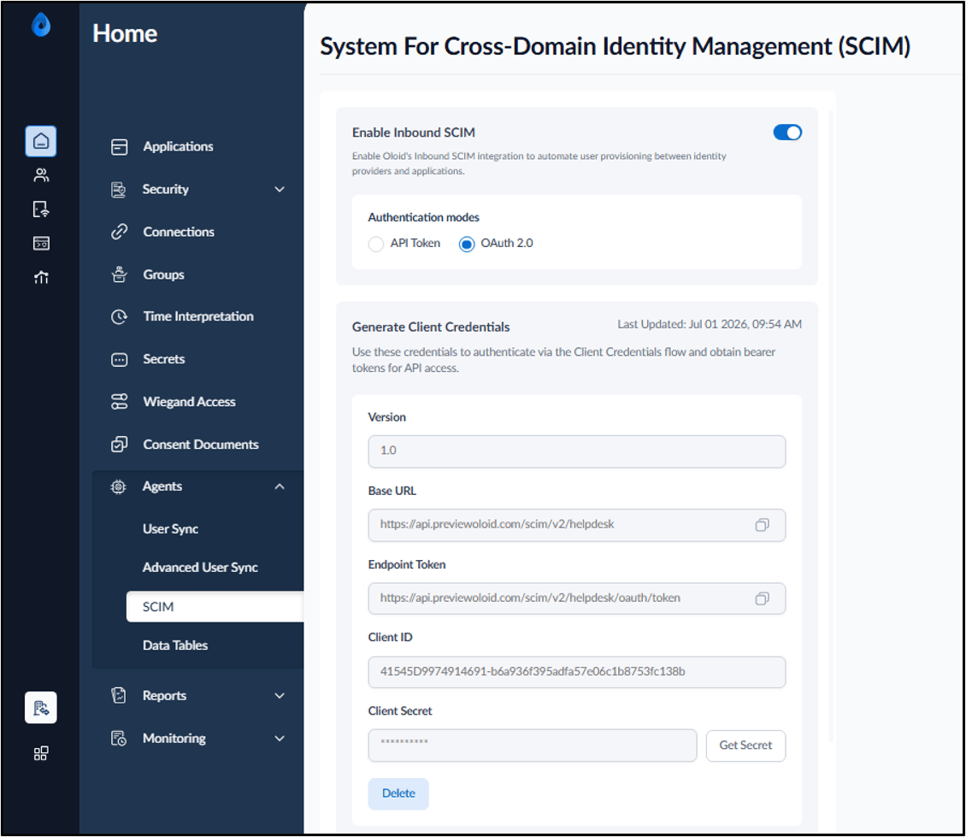Open the analytics chart rail icon
The width and height of the screenshot is (966, 837).
point(41,277)
